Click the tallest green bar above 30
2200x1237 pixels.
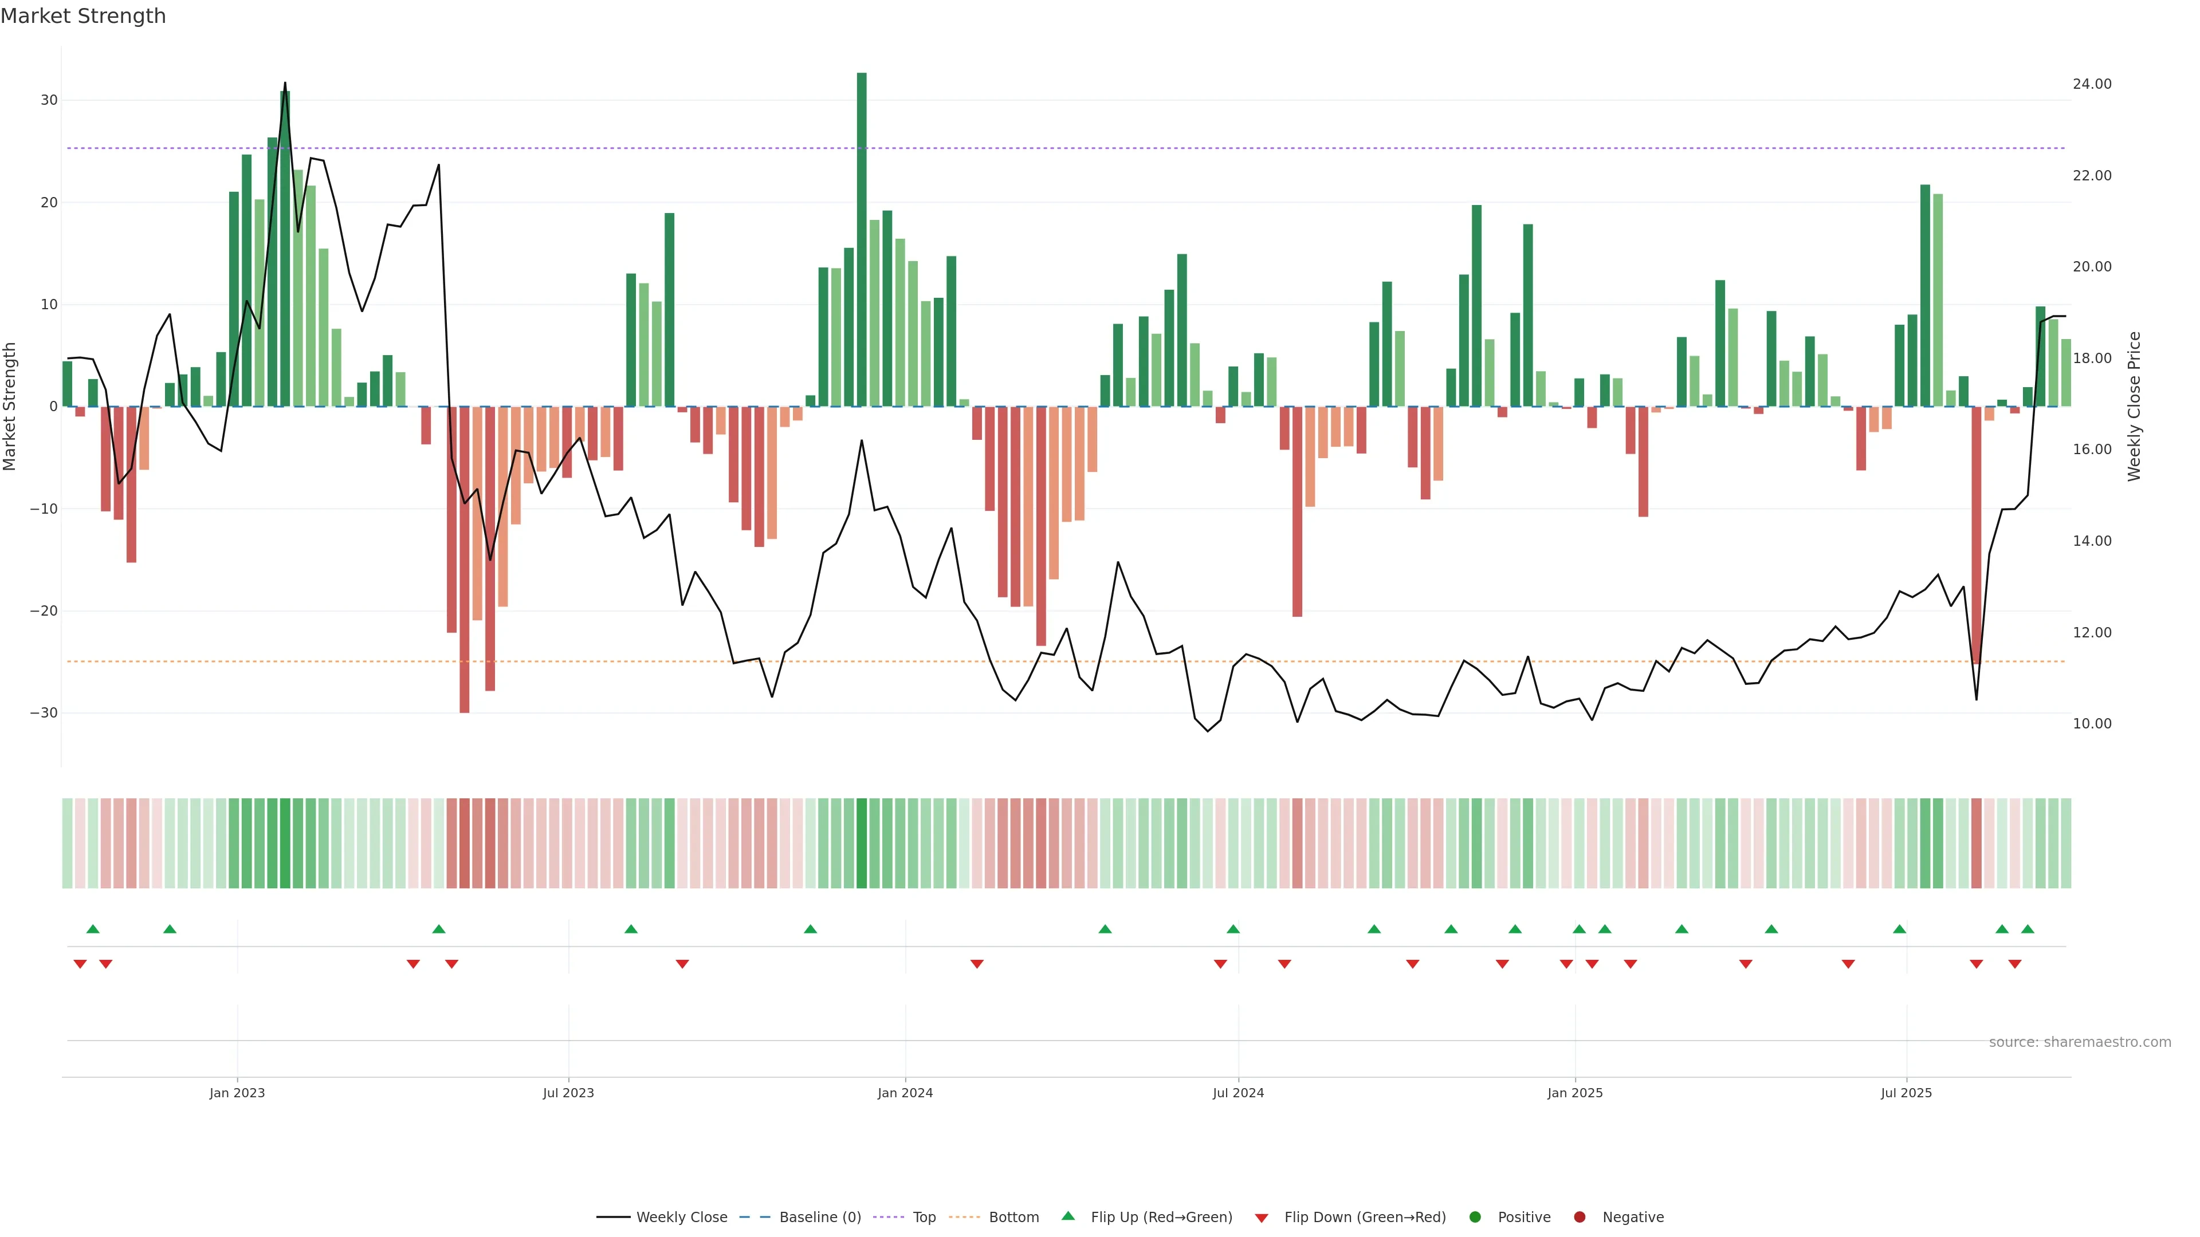point(862,239)
